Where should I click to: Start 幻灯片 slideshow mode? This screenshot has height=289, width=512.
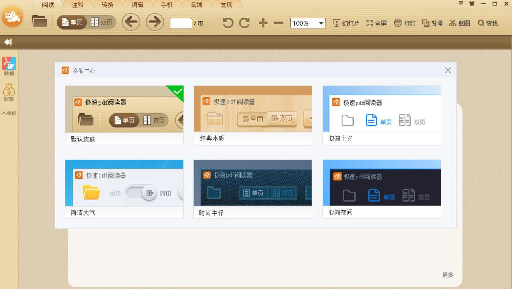[x=346, y=23]
